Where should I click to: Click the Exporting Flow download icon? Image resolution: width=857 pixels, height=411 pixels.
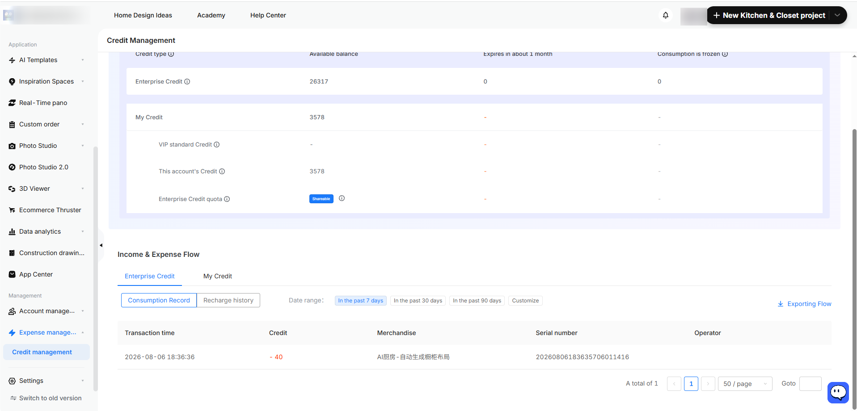tap(781, 304)
